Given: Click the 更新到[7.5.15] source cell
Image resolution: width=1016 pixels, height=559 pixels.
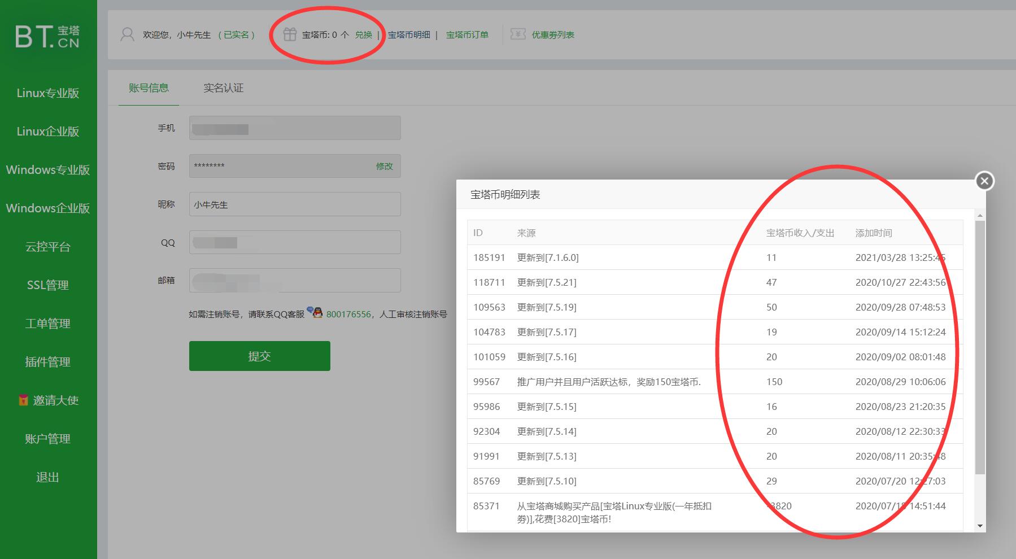Looking at the screenshot, I should (547, 407).
